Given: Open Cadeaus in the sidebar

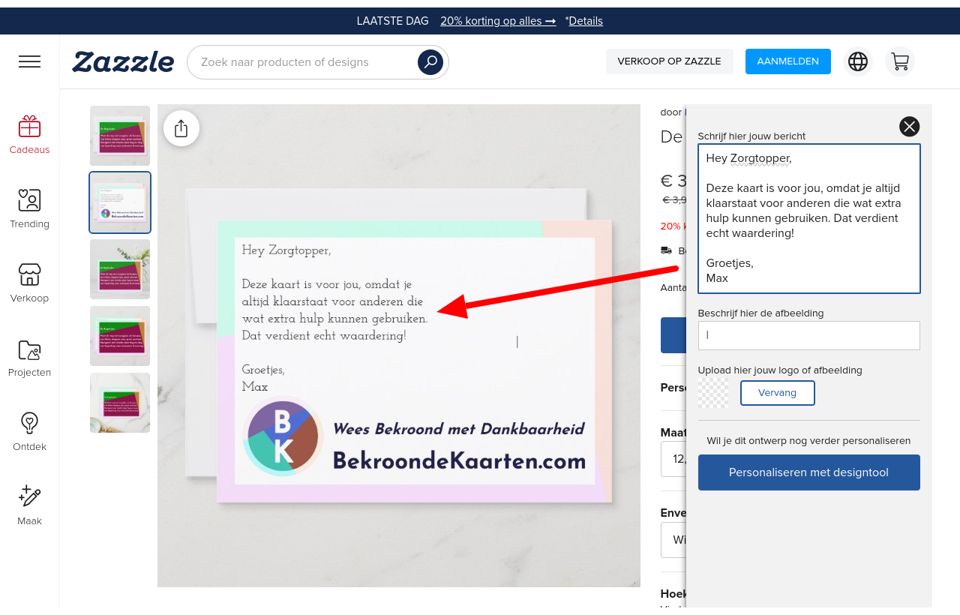Looking at the screenshot, I should [30, 135].
